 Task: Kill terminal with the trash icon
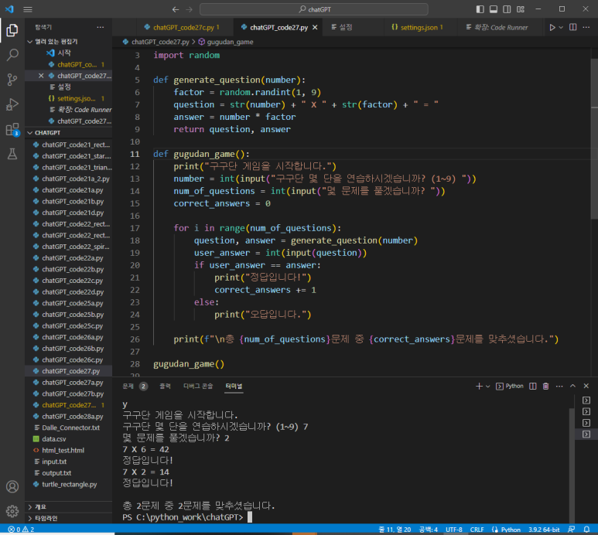[545, 387]
